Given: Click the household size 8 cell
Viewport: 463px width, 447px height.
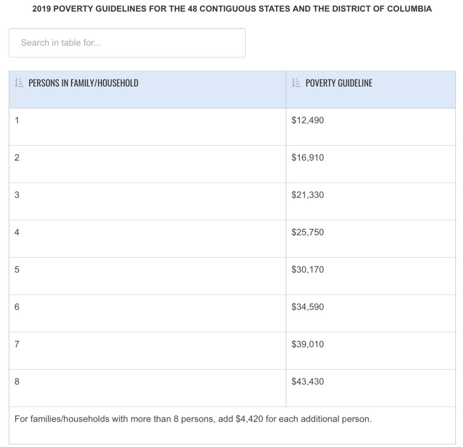Looking at the screenshot, I should point(17,381).
